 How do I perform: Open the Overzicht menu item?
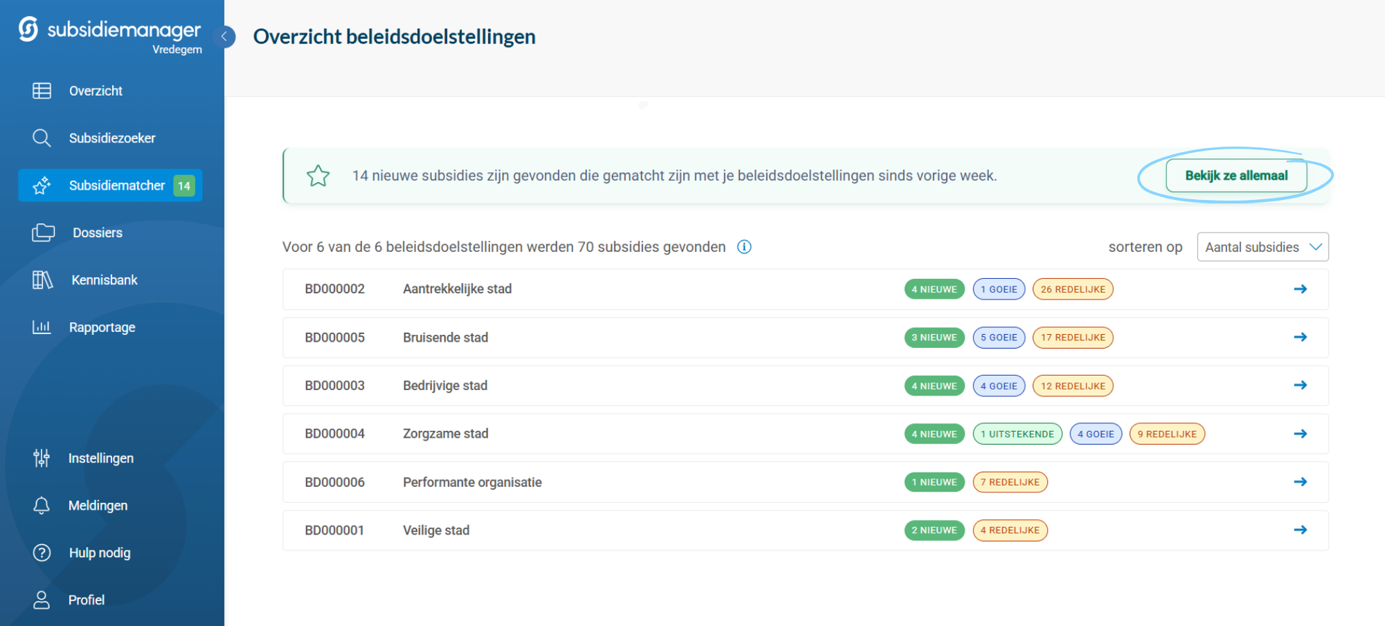click(x=96, y=91)
